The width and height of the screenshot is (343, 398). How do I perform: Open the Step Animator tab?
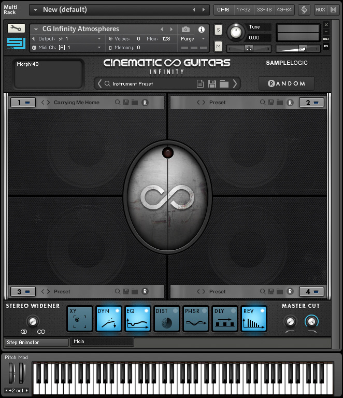(x=37, y=343)
